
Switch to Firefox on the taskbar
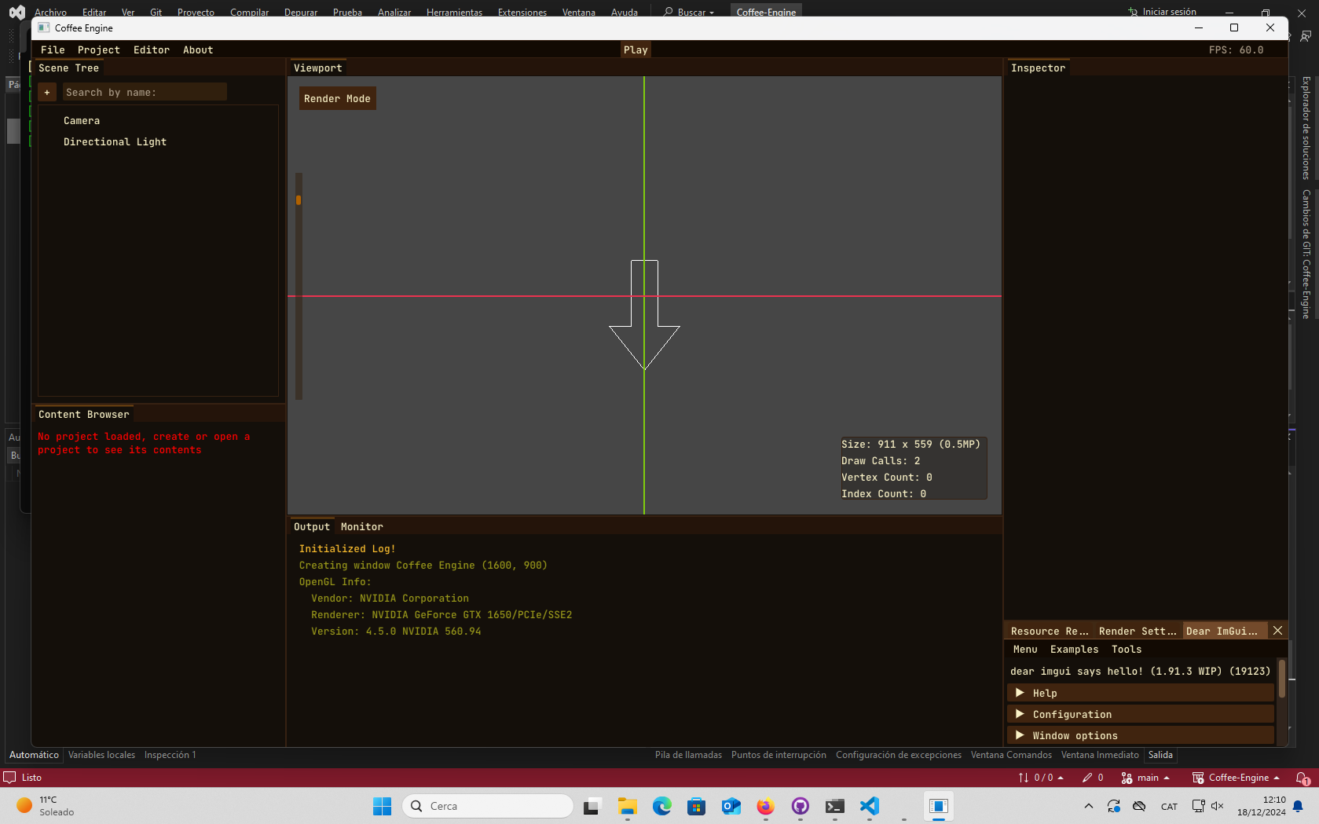tap(765, 806)
